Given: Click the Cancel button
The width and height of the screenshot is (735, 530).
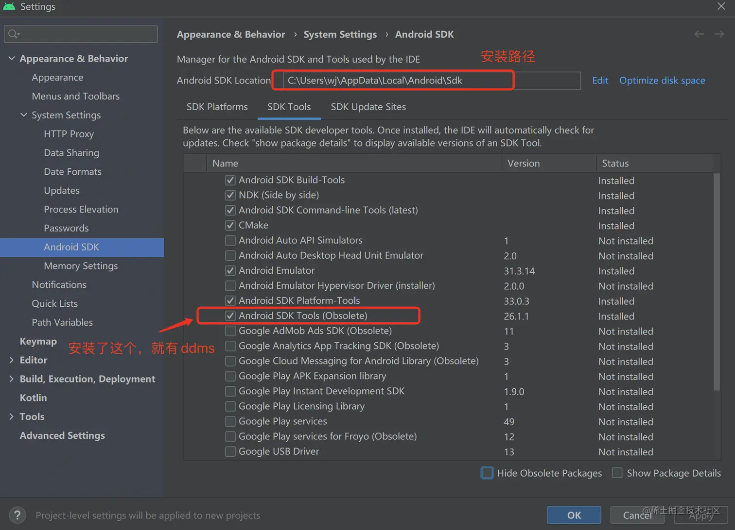Looking at the screenshot, I should point(637,515).
